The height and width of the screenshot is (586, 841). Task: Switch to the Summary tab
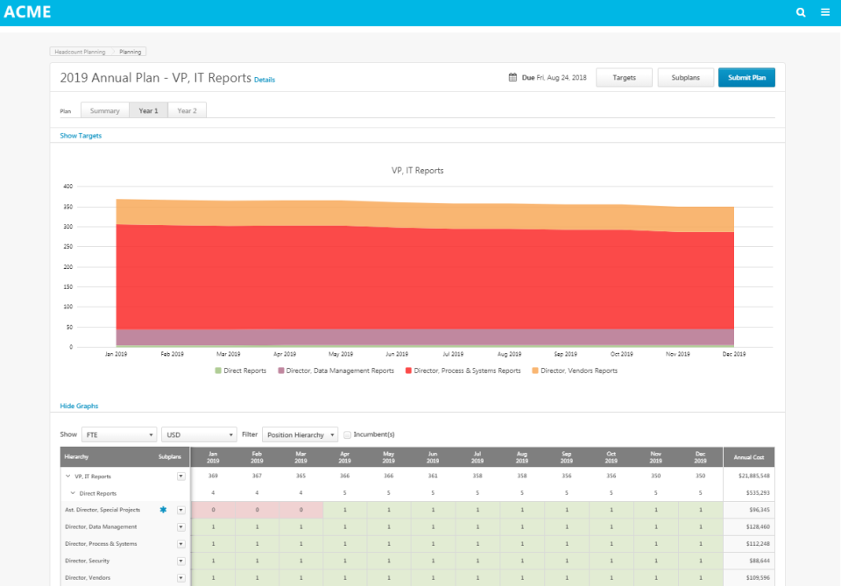tap(104, 110)
